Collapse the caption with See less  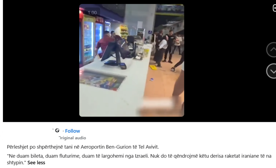pos(36,163)
